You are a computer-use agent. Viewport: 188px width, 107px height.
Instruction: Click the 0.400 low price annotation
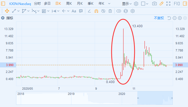coord(110,82)
